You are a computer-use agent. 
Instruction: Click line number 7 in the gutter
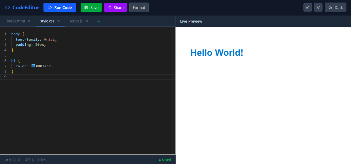click(x=5, y=66)
